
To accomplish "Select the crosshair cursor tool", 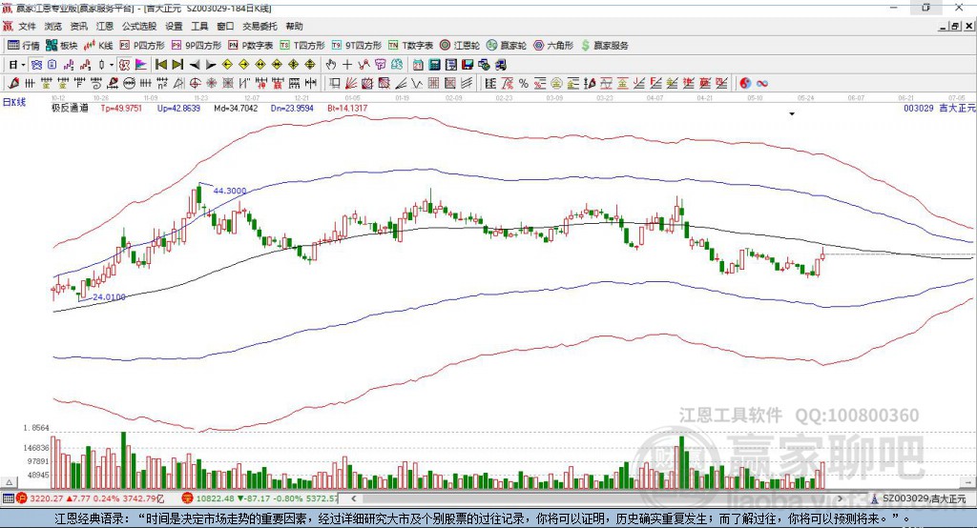I will pos(347,65).
